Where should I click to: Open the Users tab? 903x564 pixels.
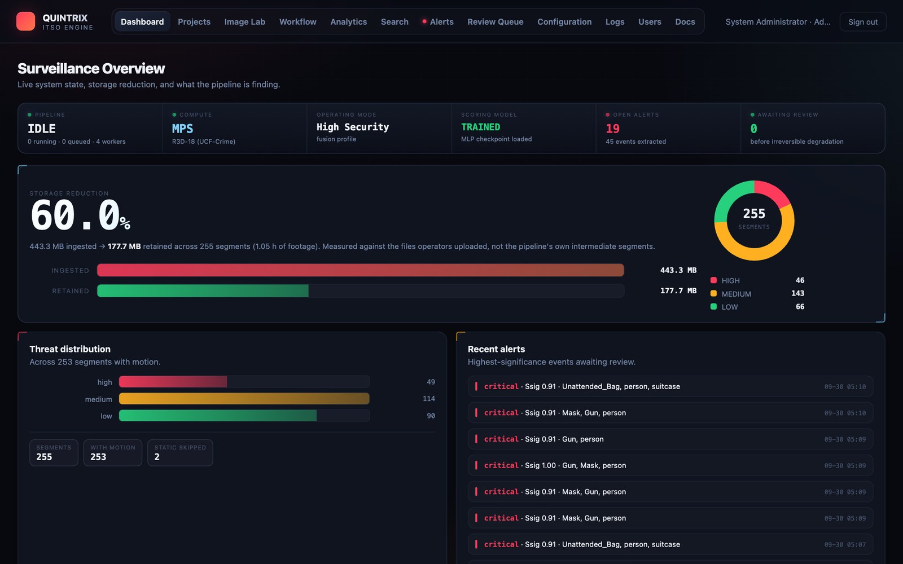tap(650, 21)
